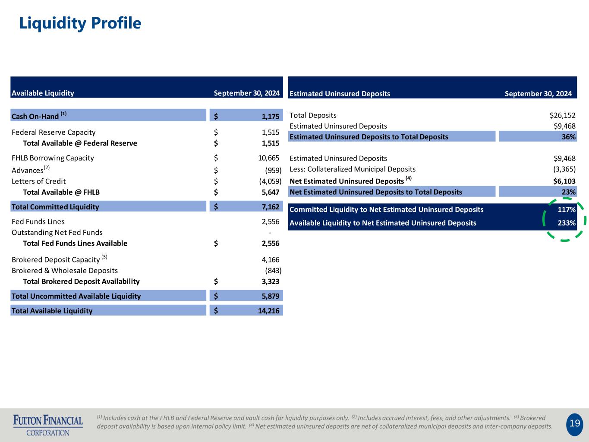Screen dimensions: 589x442
Task: Click the Total Committed Liquidity row
Action: click(x=55, y=207)
